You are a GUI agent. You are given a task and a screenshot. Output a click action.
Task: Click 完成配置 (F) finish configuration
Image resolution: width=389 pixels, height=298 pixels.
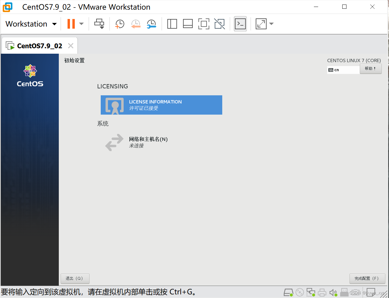(x=367, y=278)
